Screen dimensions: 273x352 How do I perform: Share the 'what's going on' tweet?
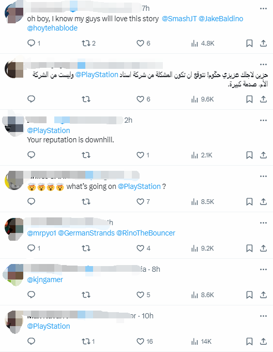tap(263, 201)
